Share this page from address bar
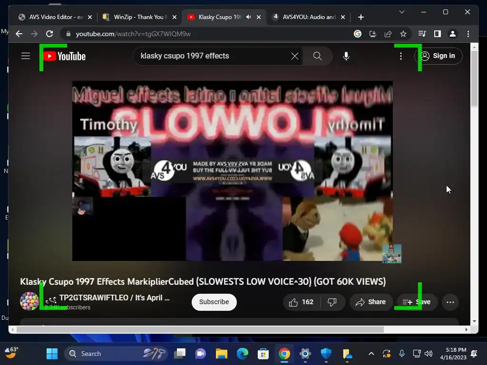Image resolution: width=487 pixels, height=365 pixels. [x=388, y=34]
